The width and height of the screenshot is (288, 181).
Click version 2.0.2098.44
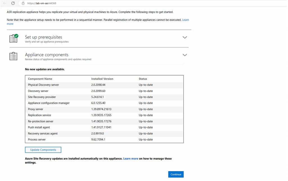[x=98, y=85]
